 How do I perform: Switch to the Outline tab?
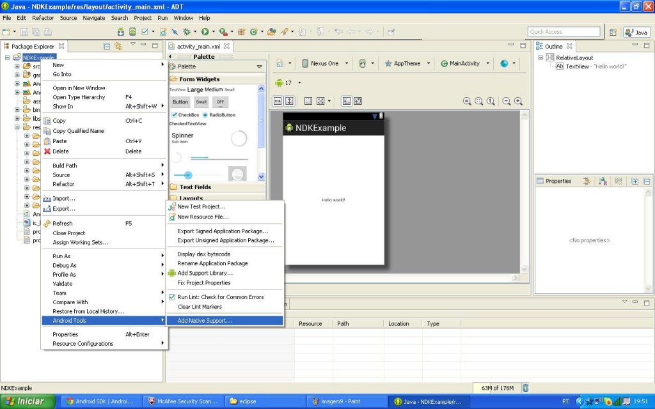click(x=554, y=46)
